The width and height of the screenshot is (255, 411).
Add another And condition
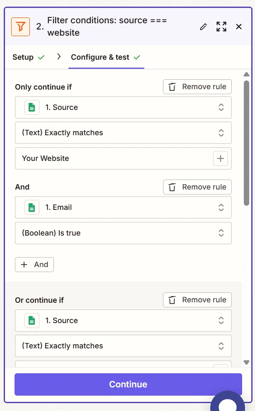coord(34,265)
